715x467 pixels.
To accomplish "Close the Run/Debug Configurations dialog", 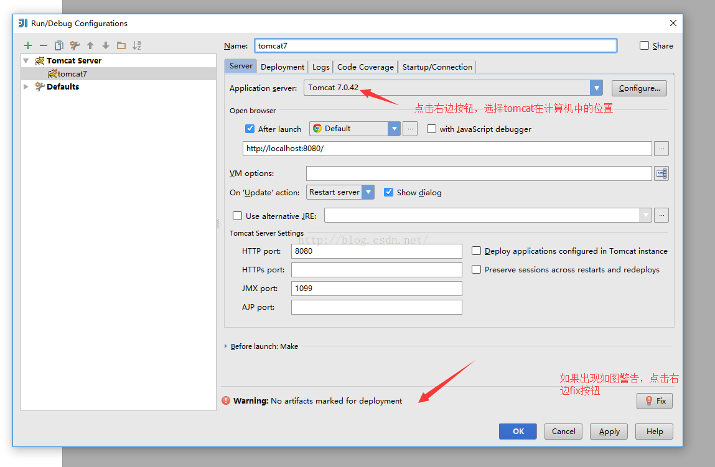I will (673, 23).
